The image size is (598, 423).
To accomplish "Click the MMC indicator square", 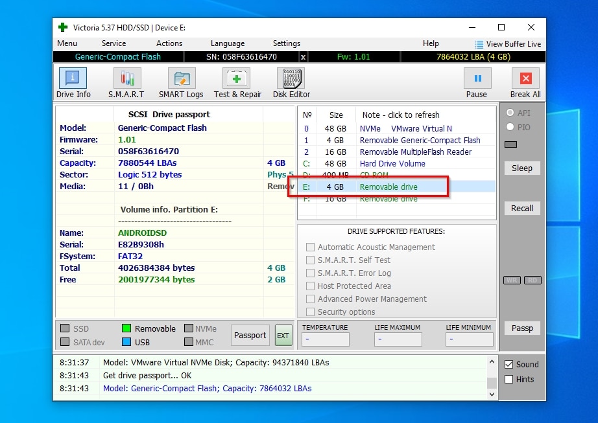I will pos(188,342).
